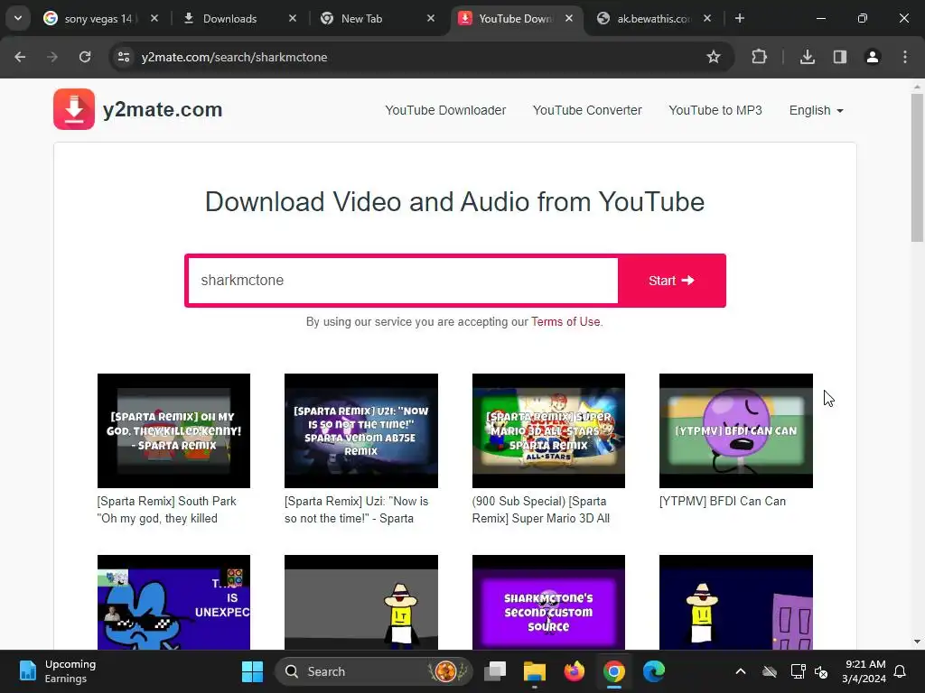Click the page's vertical scrollbar
This screenshot has height=693, width=925.
point(917,168)
